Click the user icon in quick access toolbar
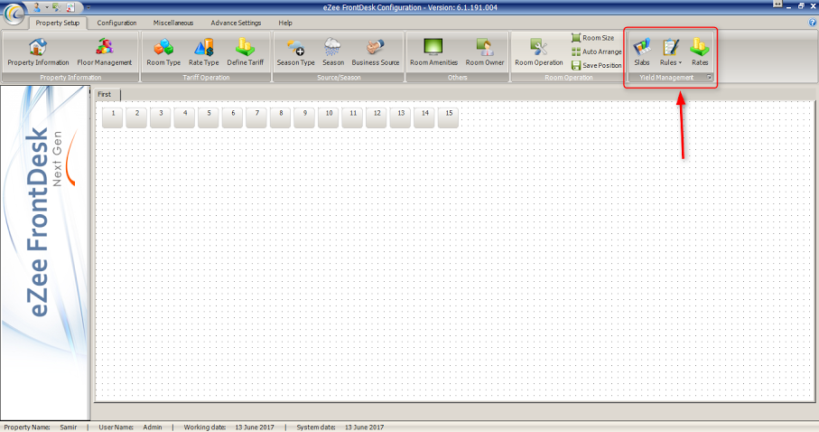The width and height of the screenshot is (819, 432). [x=37, y=7]
